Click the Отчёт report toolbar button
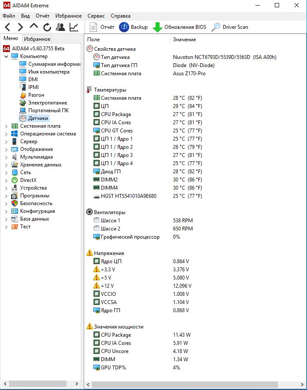The image size is (307, 390). point(102,27)
